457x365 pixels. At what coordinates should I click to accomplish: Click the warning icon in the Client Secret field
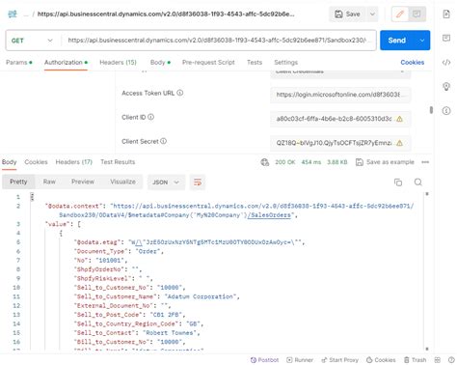(399, 143)
